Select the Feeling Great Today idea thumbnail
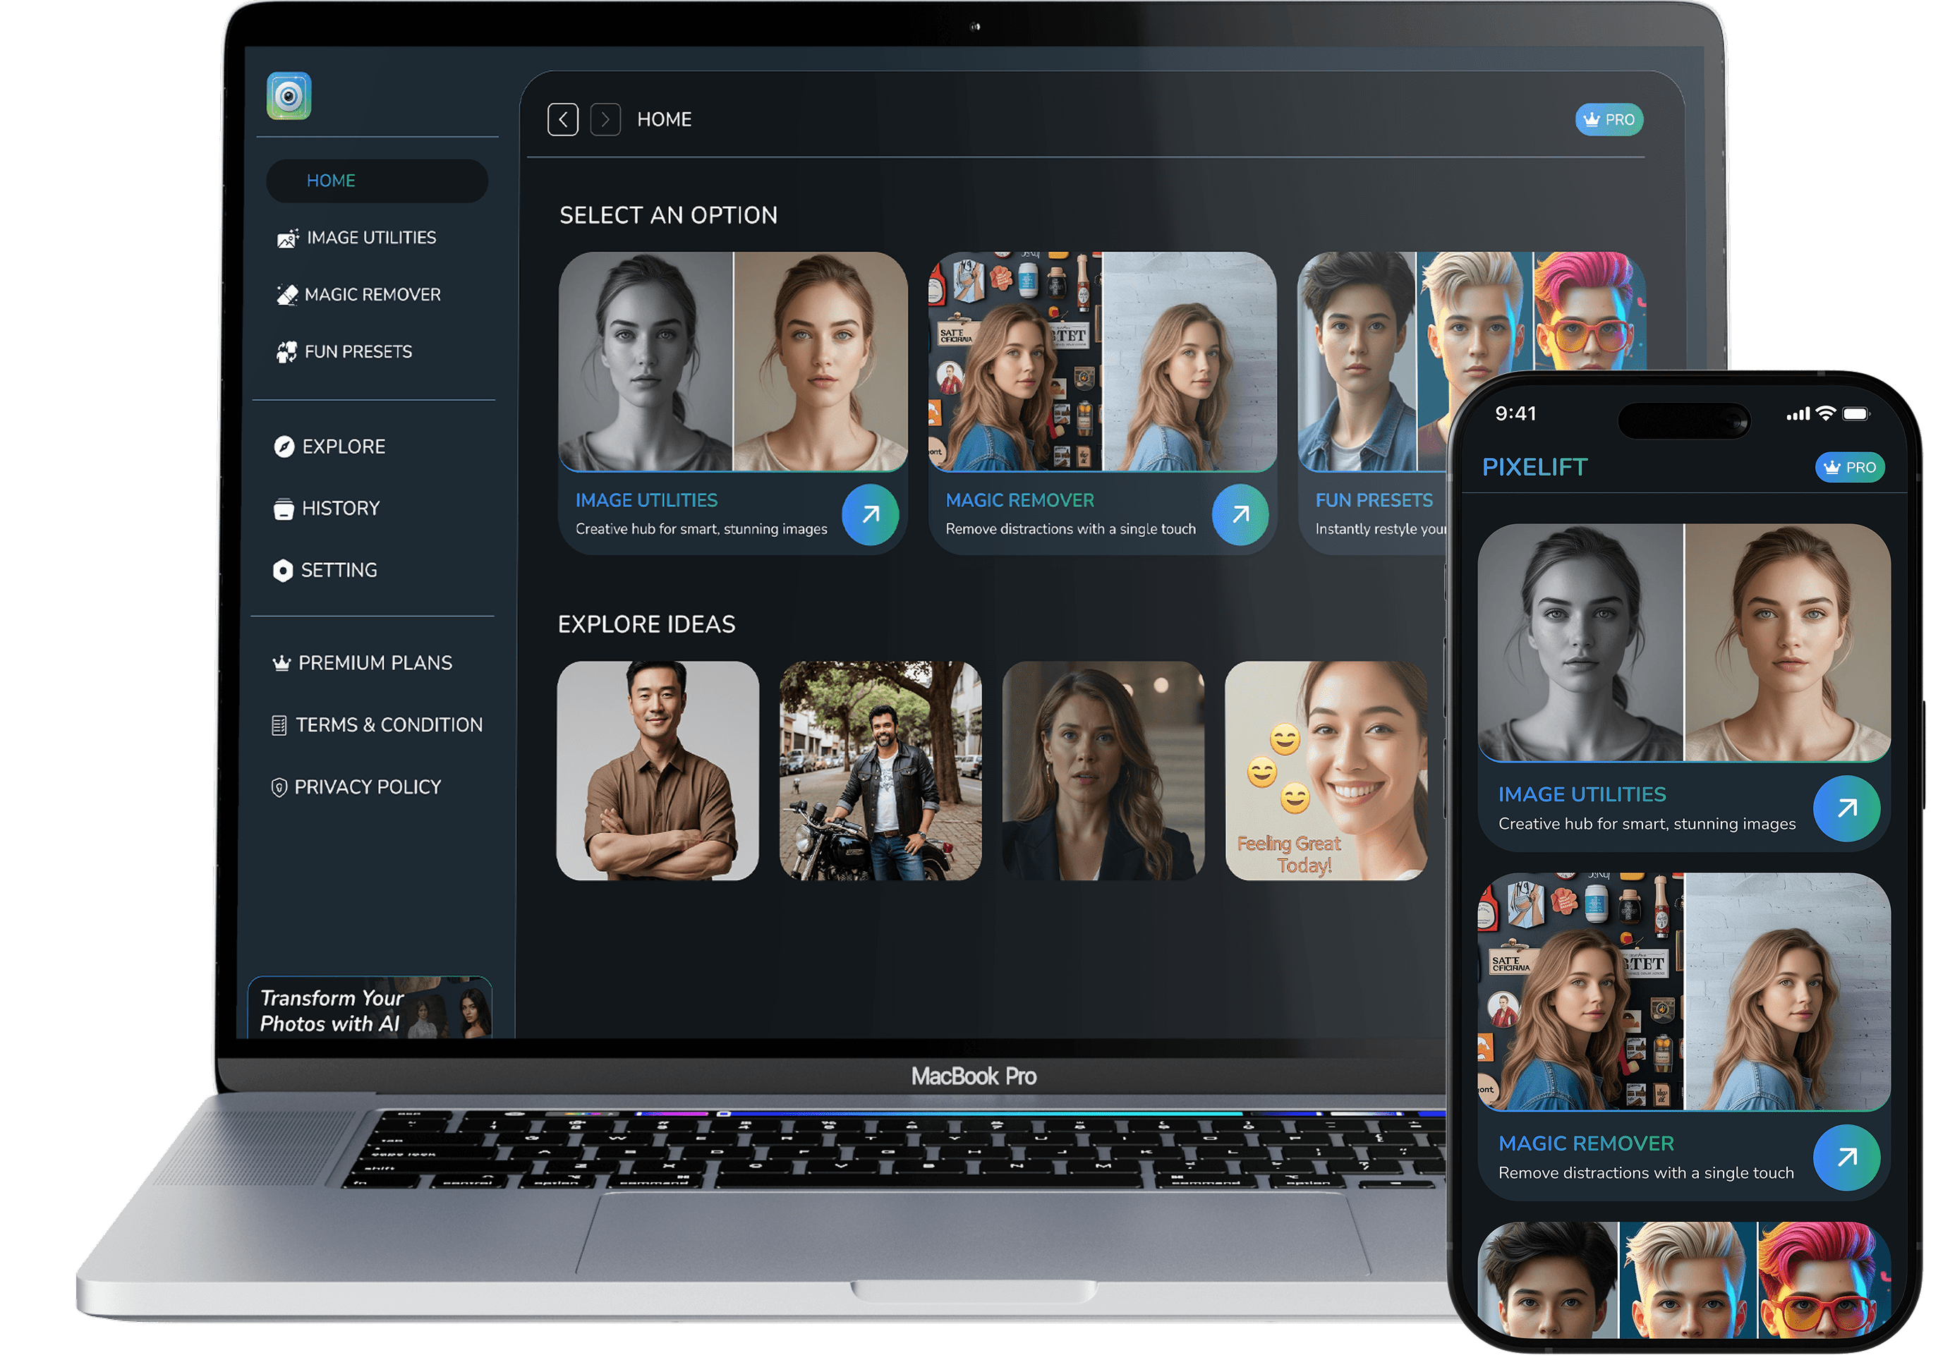Viewport: 1950px width, 1360px height. tap(1325, 771)
